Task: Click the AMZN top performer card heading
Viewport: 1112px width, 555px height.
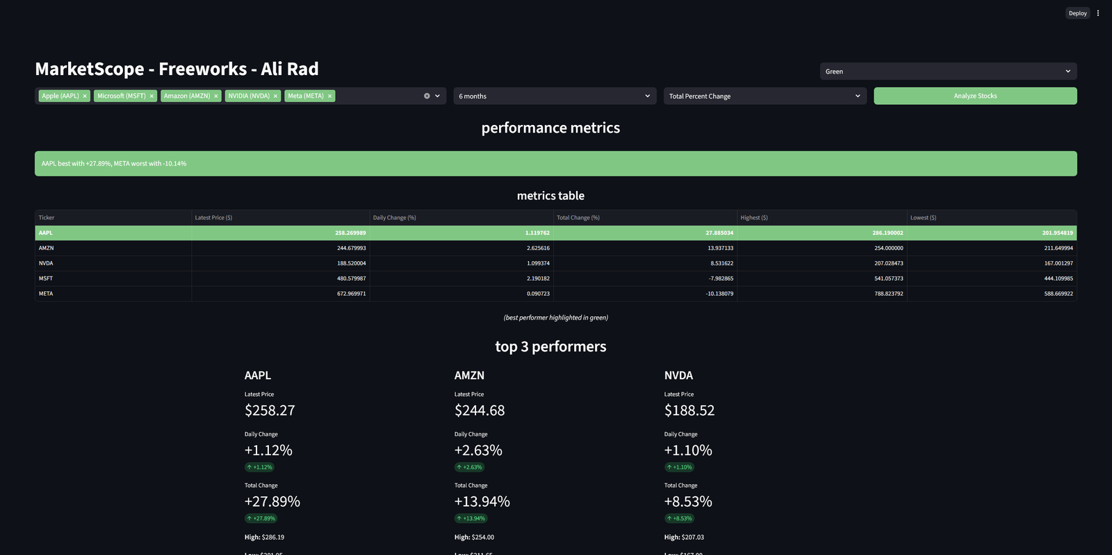Action: coord(469,375)
